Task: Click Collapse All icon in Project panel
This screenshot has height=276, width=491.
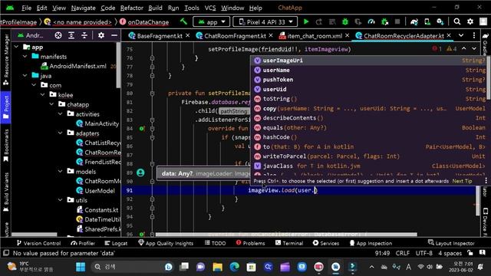Action: point(84,35)
